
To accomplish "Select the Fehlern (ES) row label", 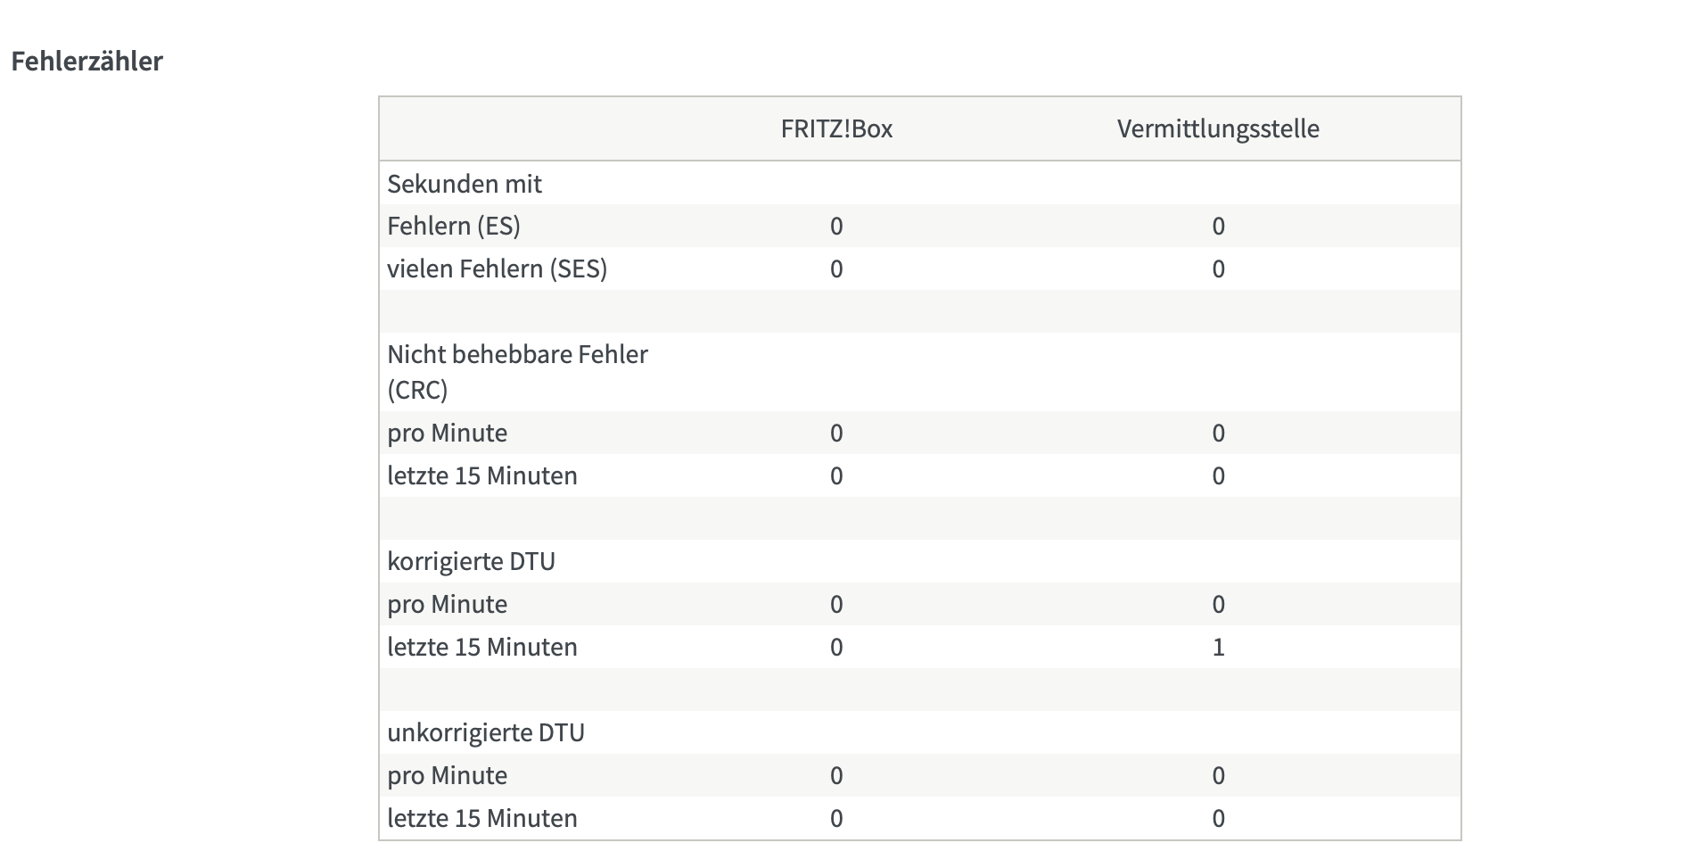I will click(453, 226).
